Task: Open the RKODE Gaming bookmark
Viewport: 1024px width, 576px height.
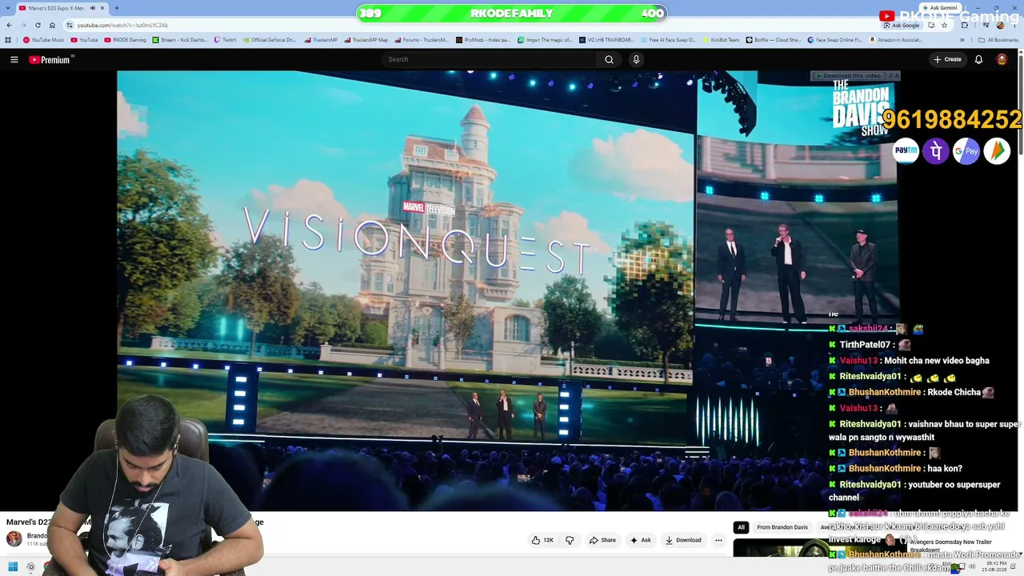Action: coord(125,40)
